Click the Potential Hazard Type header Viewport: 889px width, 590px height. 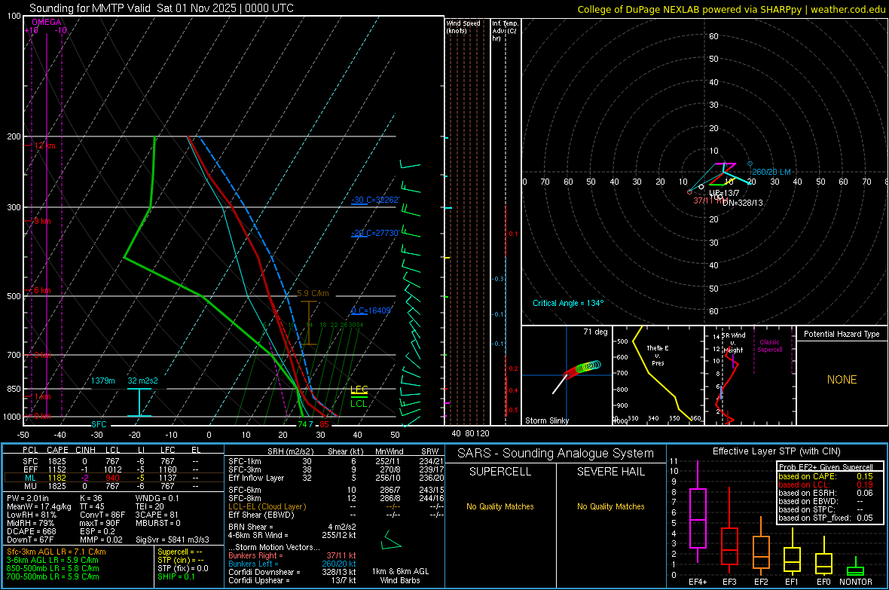[842, 334]
